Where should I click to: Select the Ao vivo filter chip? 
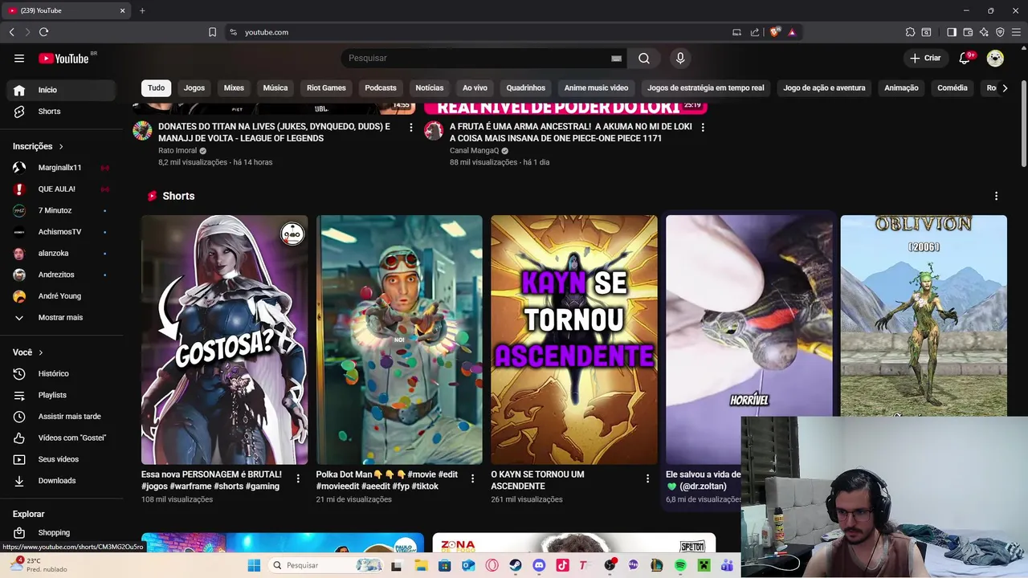[x=475, y=88]
